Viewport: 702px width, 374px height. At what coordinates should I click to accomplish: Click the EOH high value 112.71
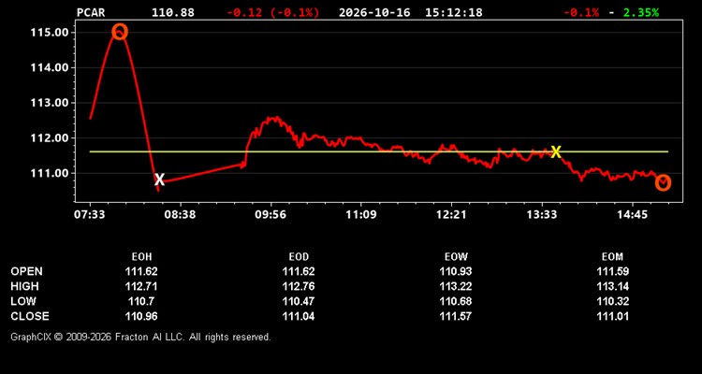coord(141,286)
